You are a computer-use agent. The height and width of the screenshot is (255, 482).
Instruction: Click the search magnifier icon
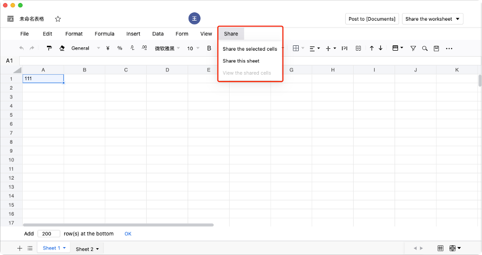tap(425, 48)
